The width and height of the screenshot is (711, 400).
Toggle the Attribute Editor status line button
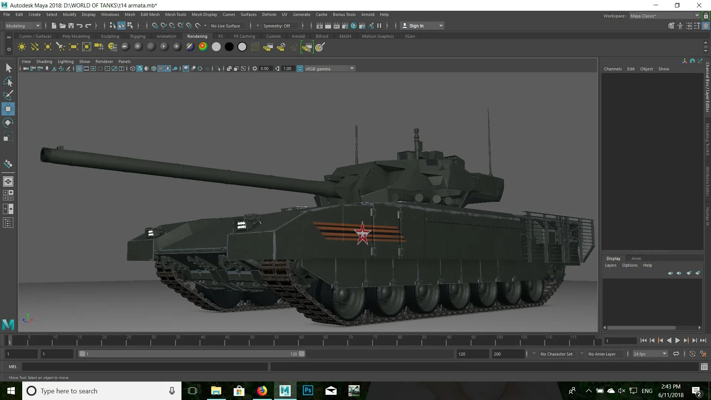pyautogui.click(x=689, y=26)
